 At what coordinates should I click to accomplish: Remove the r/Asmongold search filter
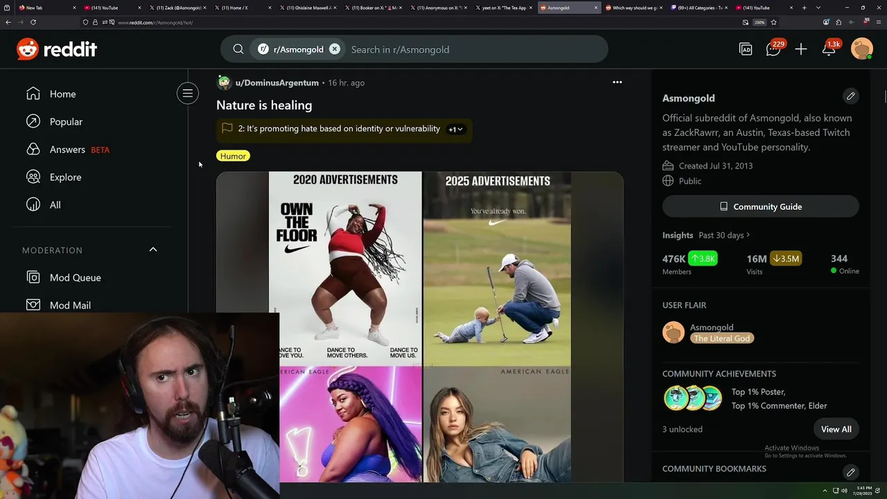coord(335,49)
